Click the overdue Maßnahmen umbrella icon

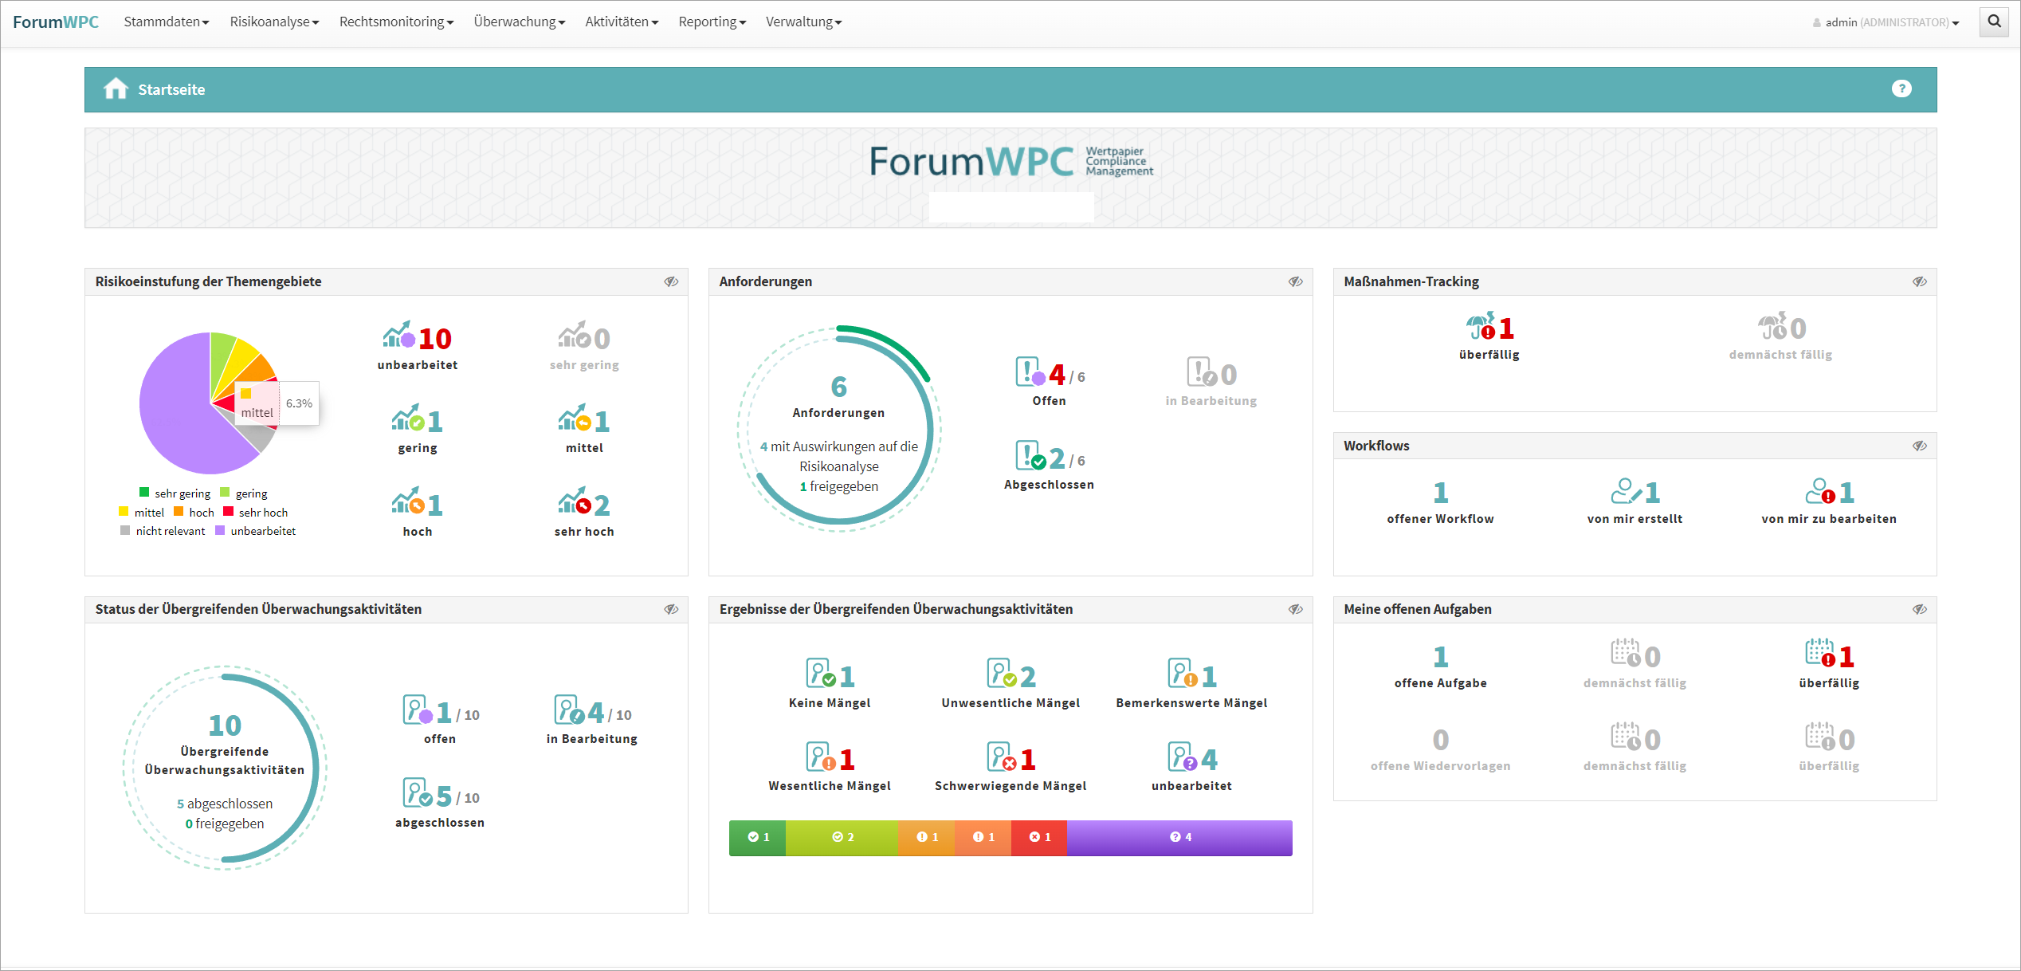(x=1481, y=327)
